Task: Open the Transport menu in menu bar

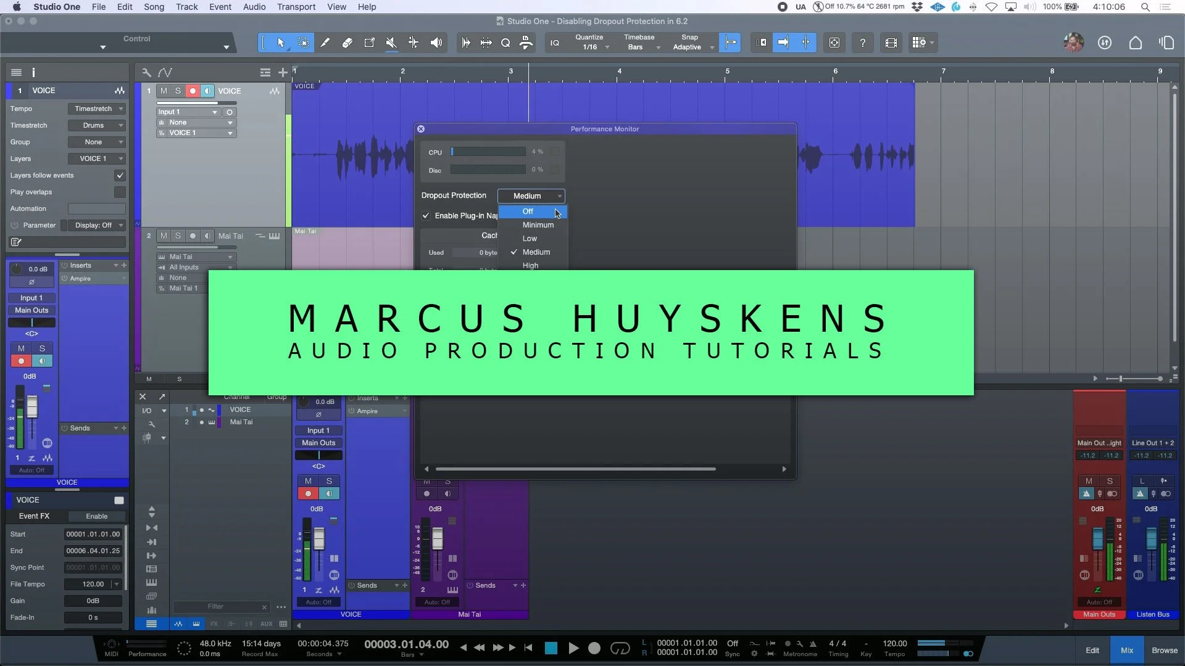Action: tap(296, 7)
